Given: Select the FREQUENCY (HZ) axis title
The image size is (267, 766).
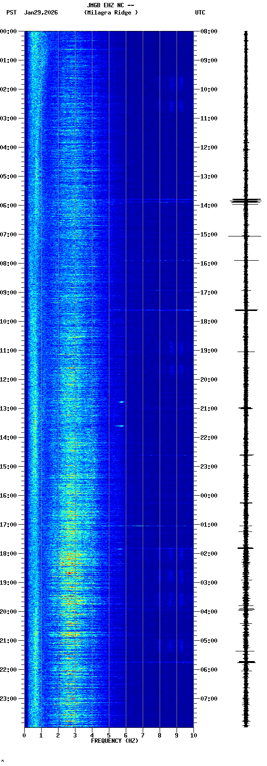Looking at the screenshot, I should point(115,741).
